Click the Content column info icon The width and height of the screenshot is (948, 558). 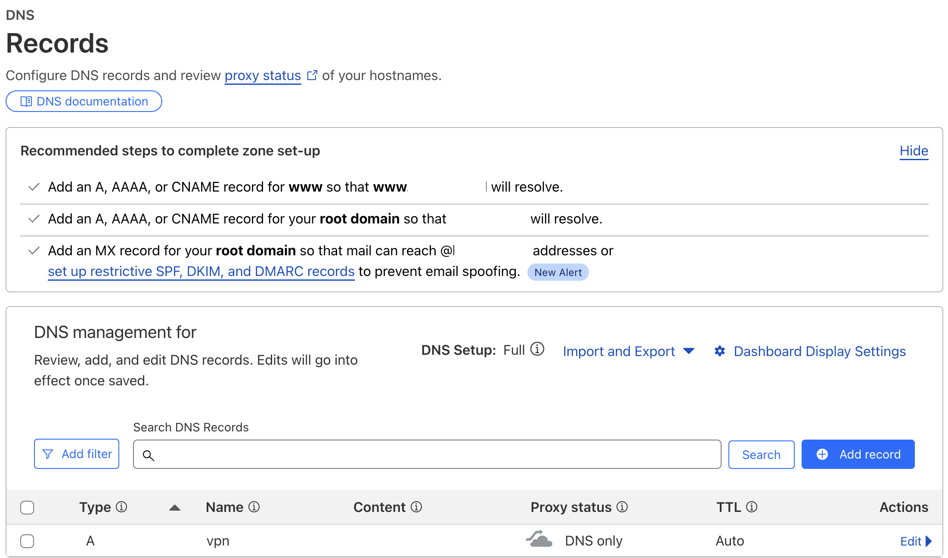(x=416, y=507)
